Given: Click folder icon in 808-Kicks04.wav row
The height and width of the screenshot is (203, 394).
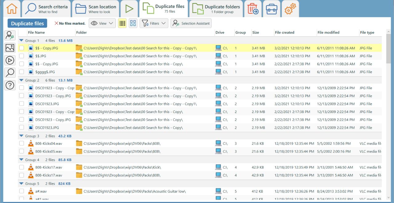Looking at the screenshot, I should (79, 143).
